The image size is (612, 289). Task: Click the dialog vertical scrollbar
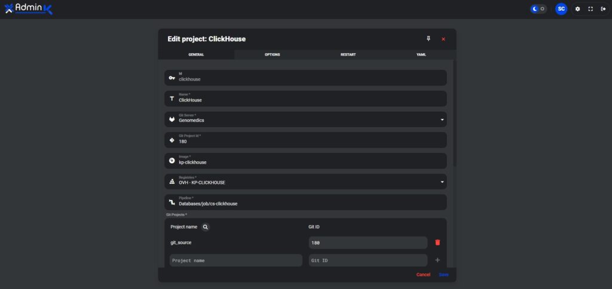pos(455,113)
